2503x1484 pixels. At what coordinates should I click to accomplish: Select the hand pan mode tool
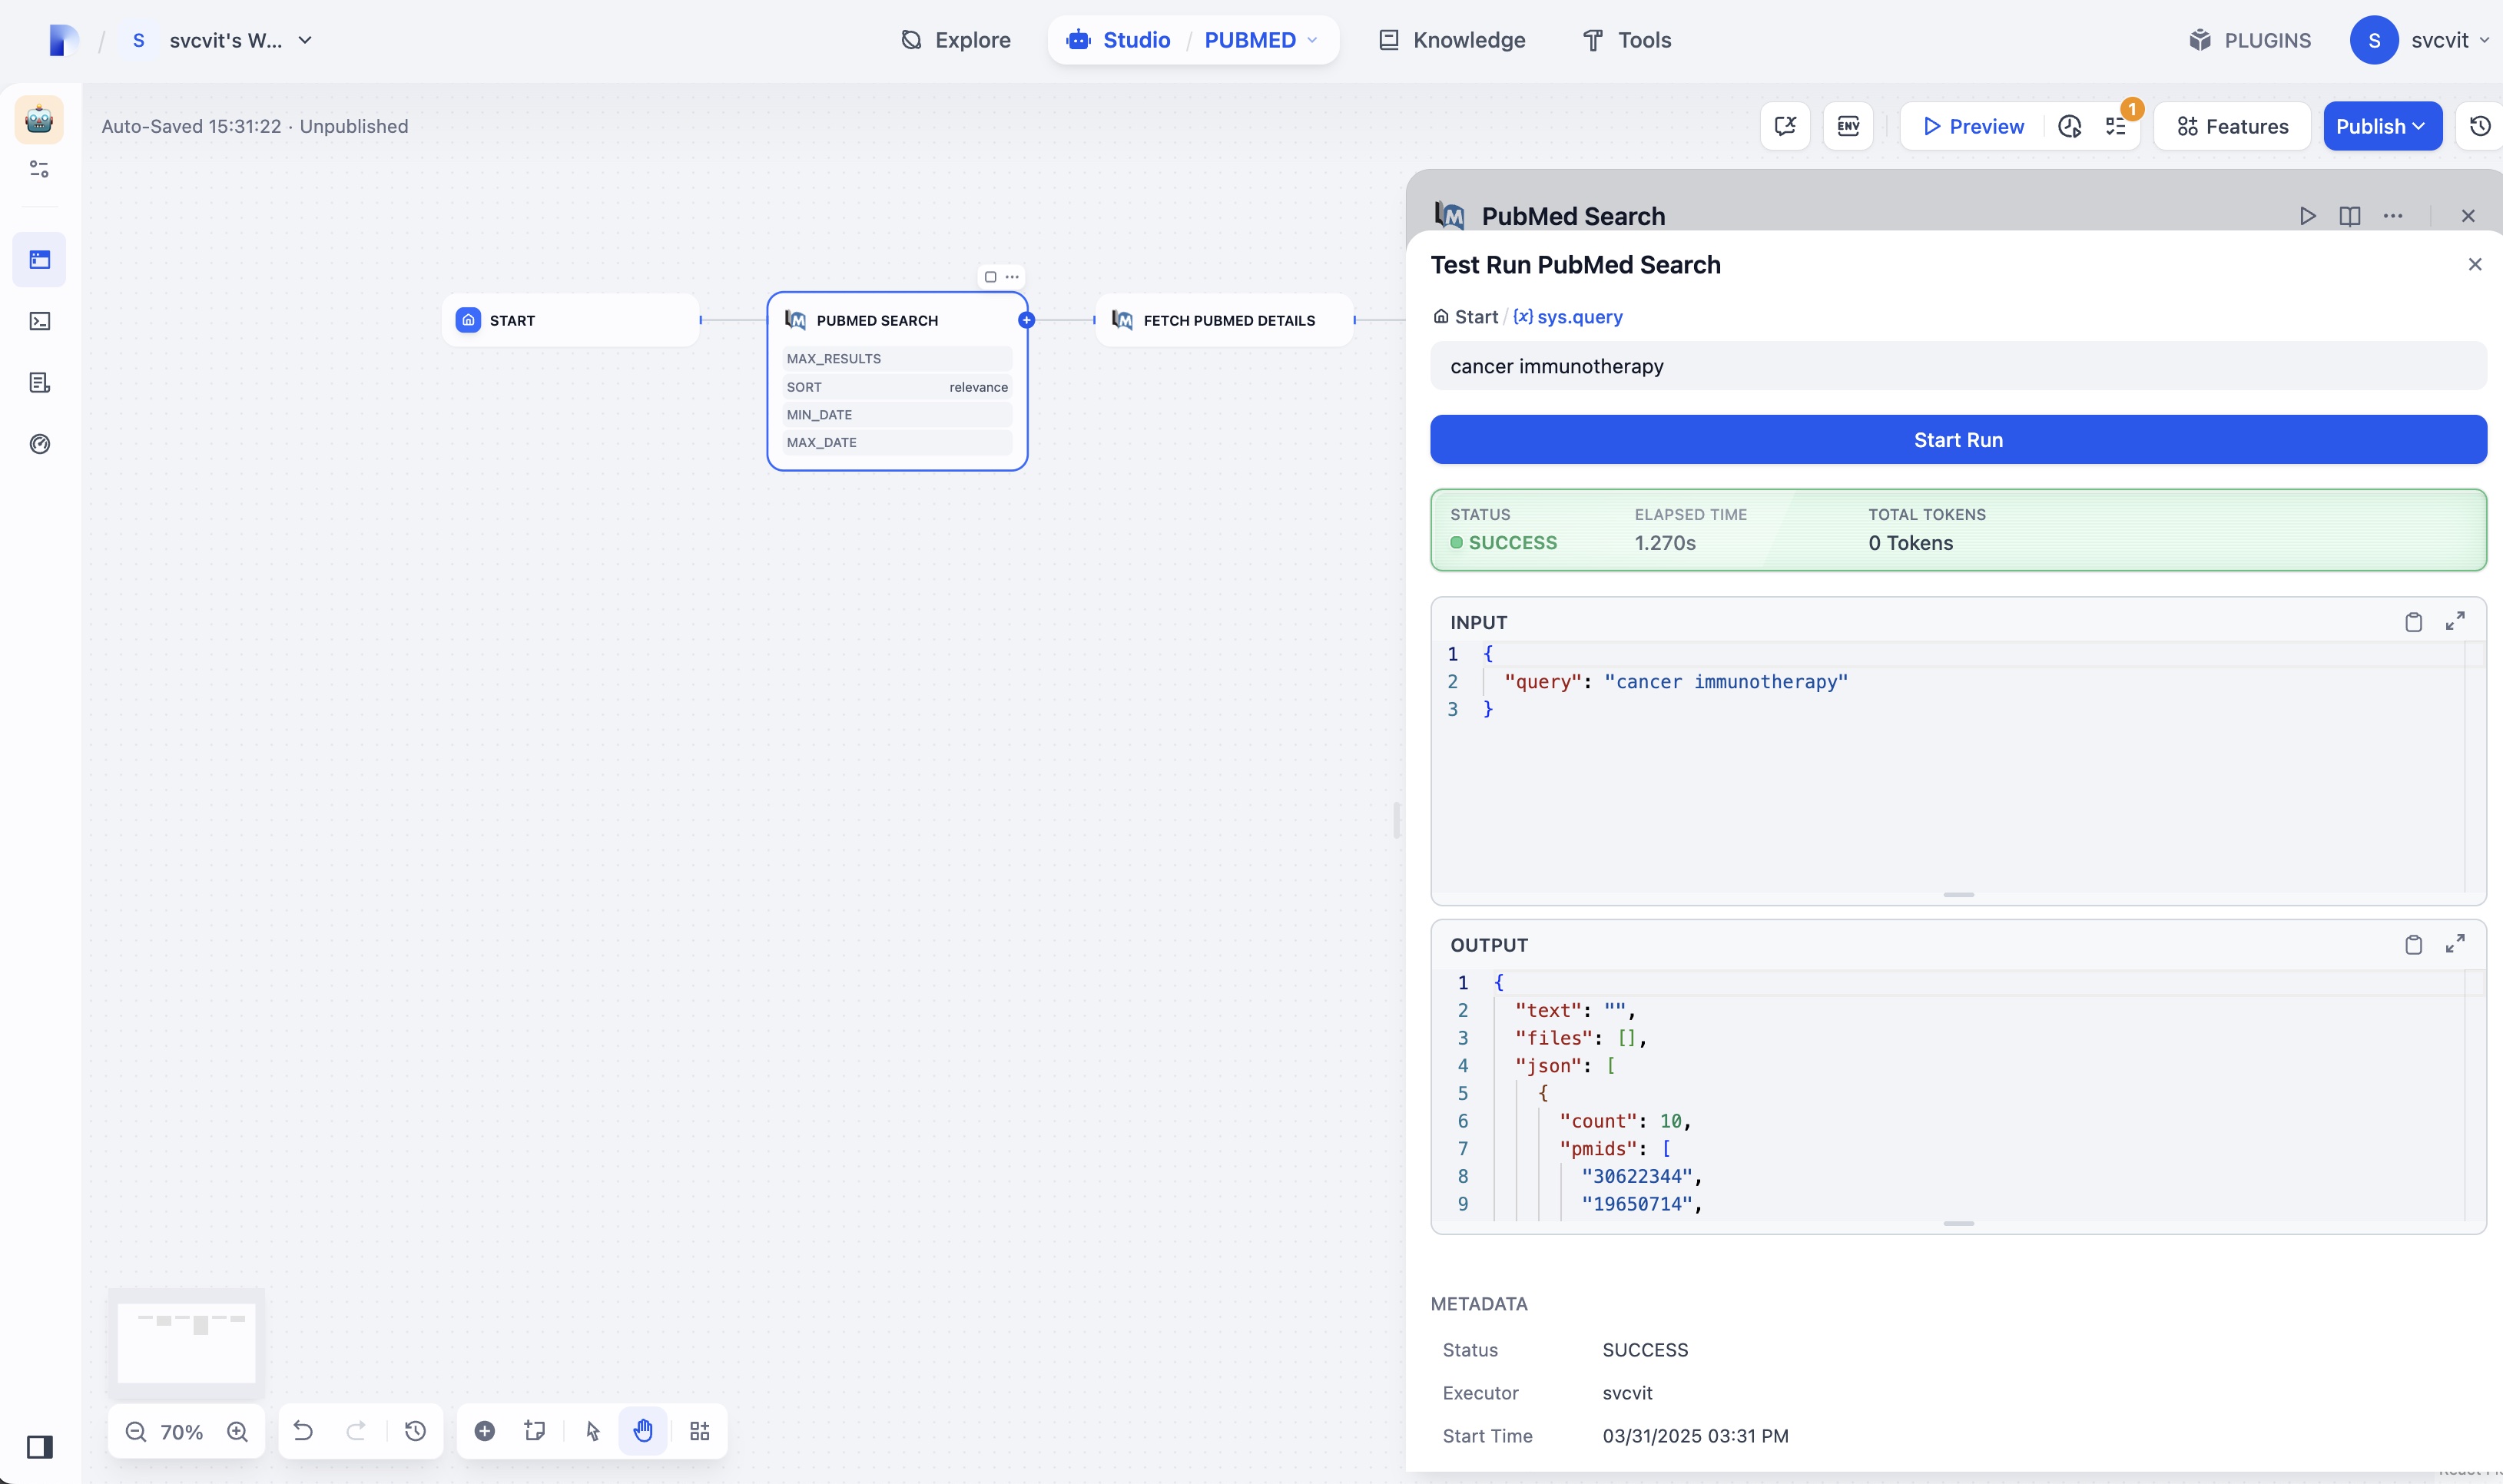click(643, 1431)
